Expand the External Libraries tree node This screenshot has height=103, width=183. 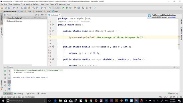pyautogui.click(x=5, y=21)
